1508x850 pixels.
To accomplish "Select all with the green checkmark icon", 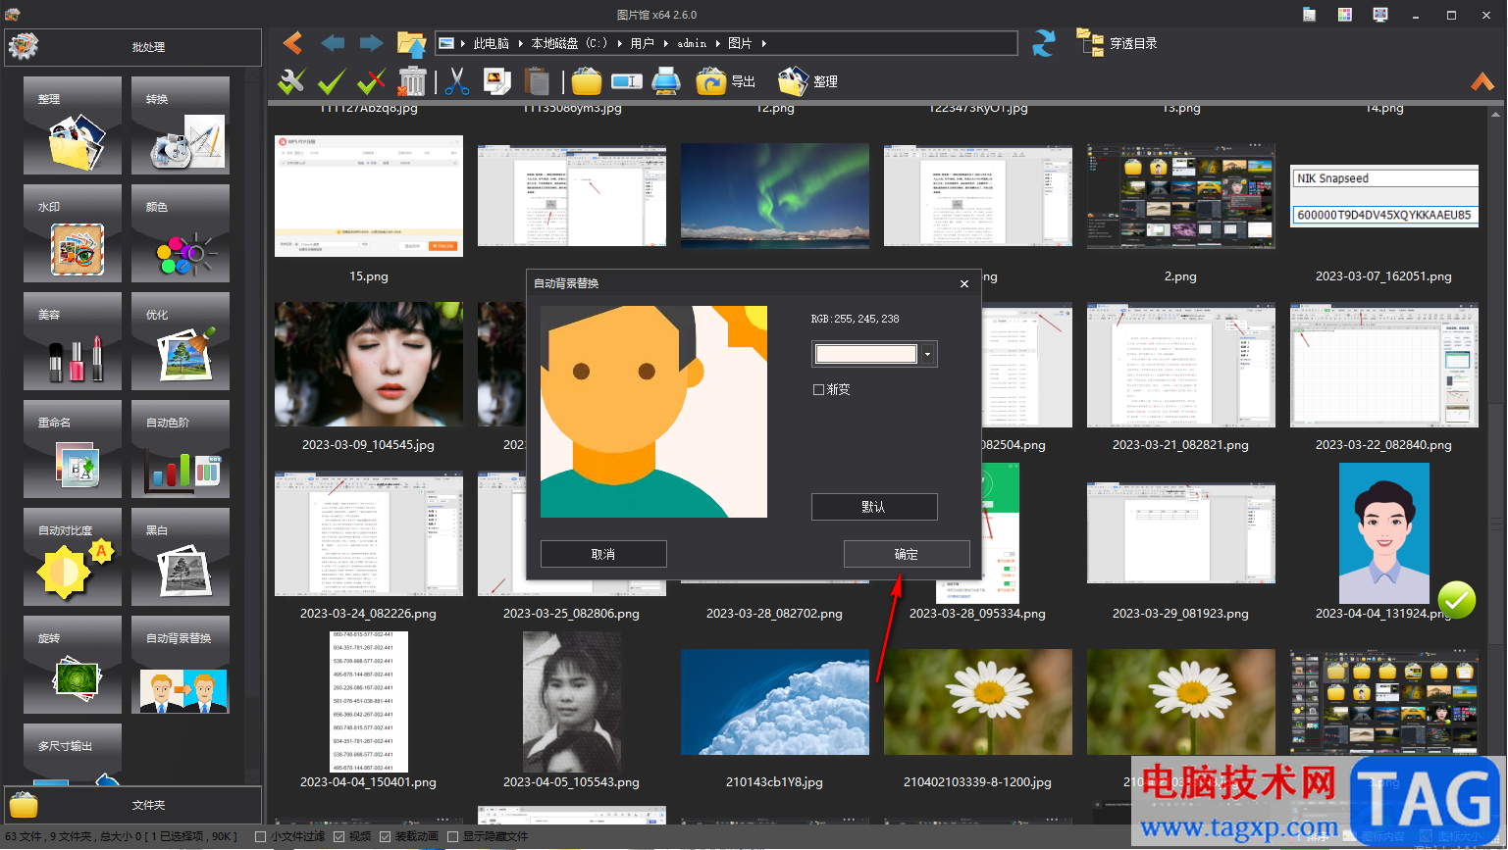I will [332, 81].
